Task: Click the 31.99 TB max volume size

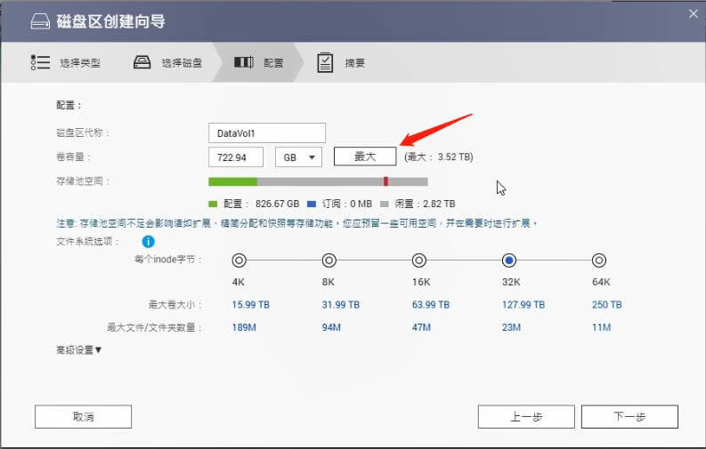Action: [x=341, y=305]
